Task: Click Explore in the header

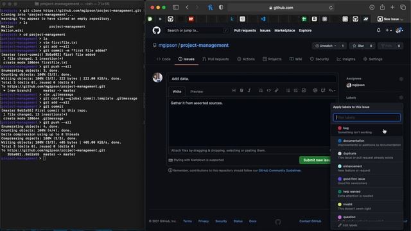Action: coord(305,30)
